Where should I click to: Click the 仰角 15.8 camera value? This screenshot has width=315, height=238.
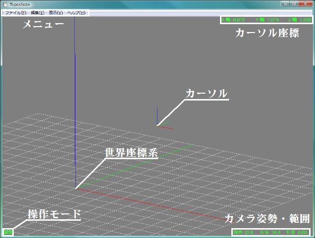[x=243, y=232]
